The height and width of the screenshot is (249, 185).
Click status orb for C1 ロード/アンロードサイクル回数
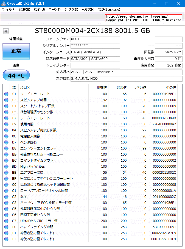click(x=6, y=191)
